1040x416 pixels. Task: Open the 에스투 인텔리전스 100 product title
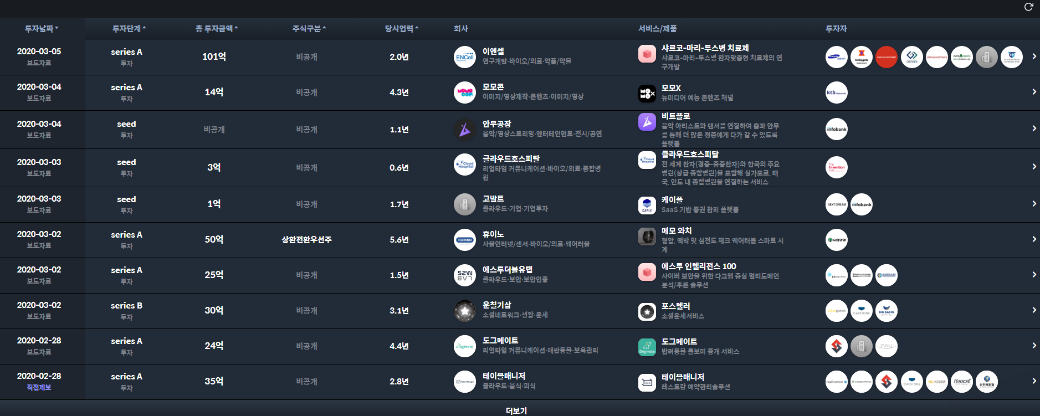point(699,266)
